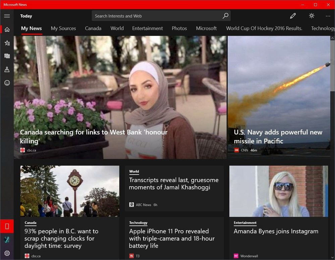Open the Technology tab
335x260 pixels.
323,28
